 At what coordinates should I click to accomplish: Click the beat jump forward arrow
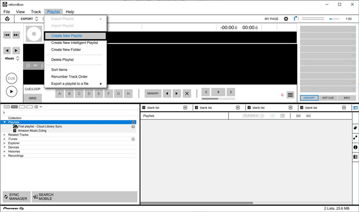tap(16, 51)
